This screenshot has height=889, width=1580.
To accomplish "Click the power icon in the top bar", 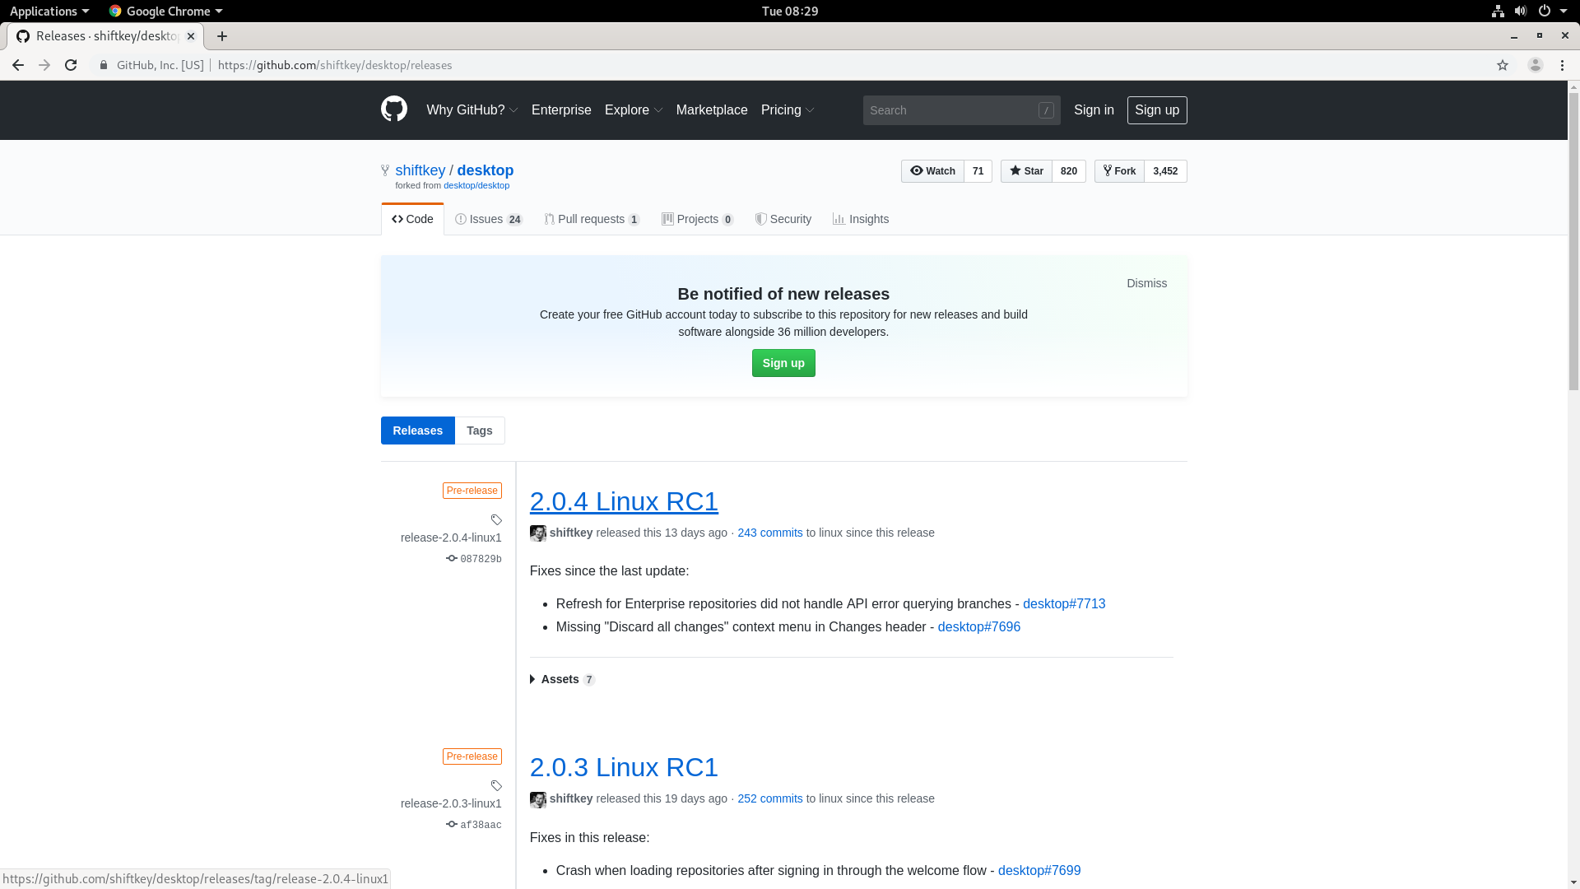I will click(1545, 11).
